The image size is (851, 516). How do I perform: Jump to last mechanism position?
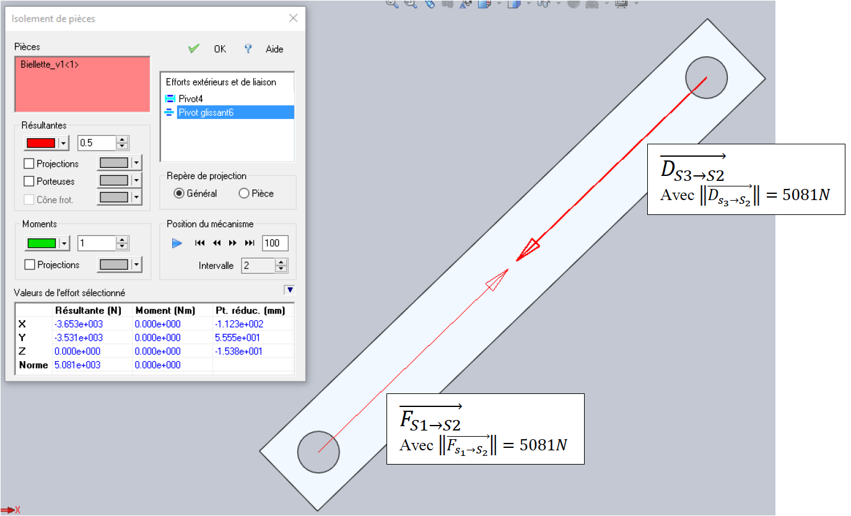(250, 243)
